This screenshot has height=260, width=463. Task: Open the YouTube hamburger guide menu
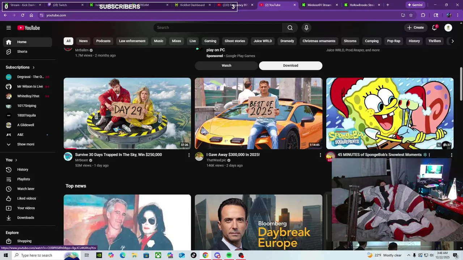pyautogui.click(x=9, y=28)
